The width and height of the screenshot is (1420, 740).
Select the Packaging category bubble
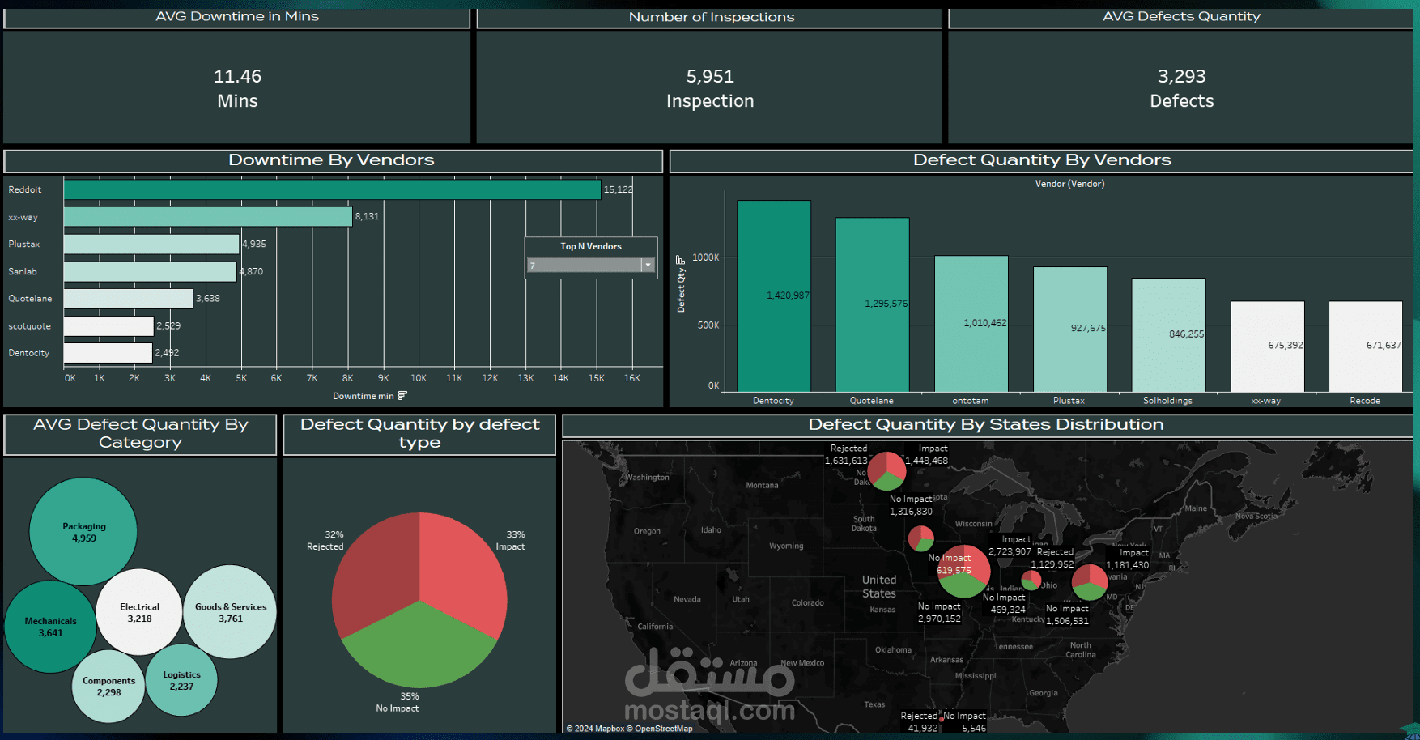(x=83, y=532)
